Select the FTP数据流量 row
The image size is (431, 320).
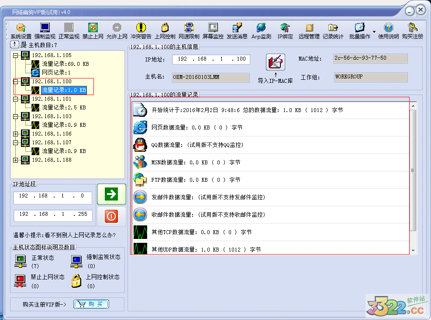(271, 180)
